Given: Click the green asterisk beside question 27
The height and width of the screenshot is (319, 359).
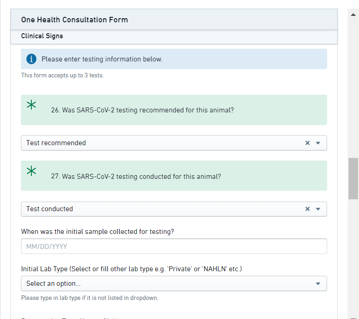Looking at the screenshot, I should (x=31, y=171).
